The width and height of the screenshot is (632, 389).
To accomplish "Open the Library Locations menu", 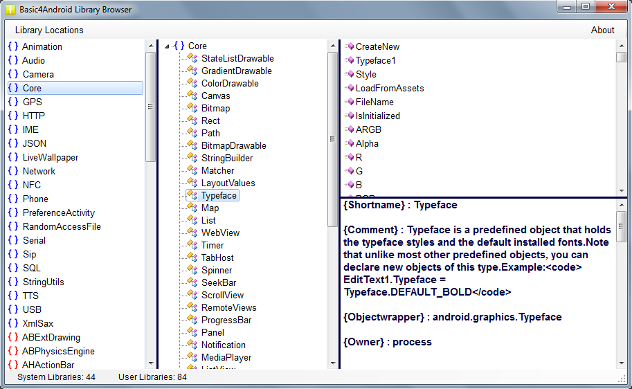I will click(49, 30).
